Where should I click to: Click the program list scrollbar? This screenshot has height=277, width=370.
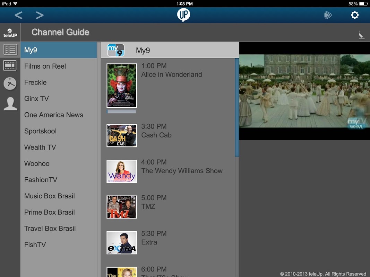pyautogui.click(x=237, y=108)
